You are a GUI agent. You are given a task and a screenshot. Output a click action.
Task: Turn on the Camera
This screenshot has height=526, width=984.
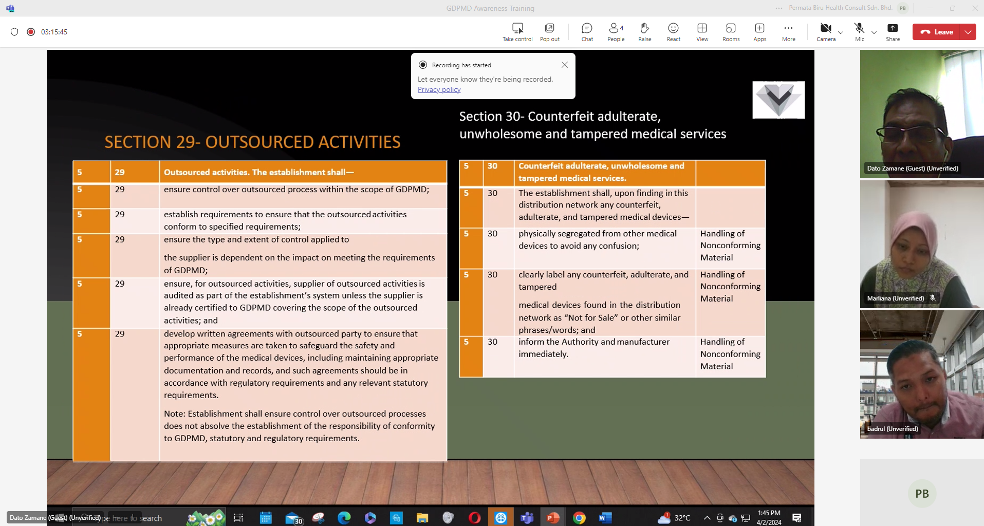(x=825, y=32)
